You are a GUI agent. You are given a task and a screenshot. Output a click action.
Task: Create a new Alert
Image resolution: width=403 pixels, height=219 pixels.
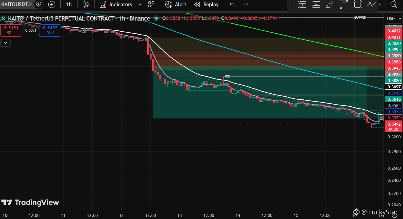176,4
